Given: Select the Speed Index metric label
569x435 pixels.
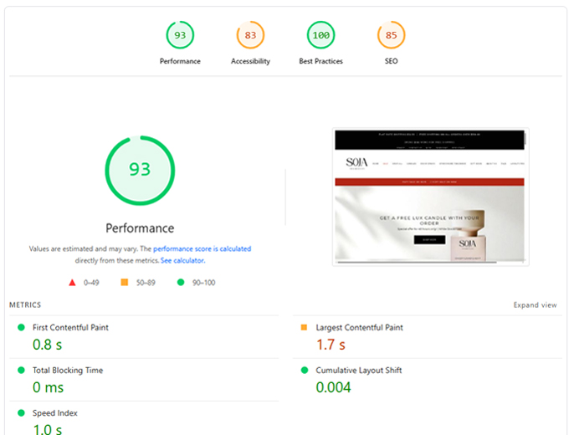Looking at the screenshot, I should pyautogui.click(x=55, y=413).
